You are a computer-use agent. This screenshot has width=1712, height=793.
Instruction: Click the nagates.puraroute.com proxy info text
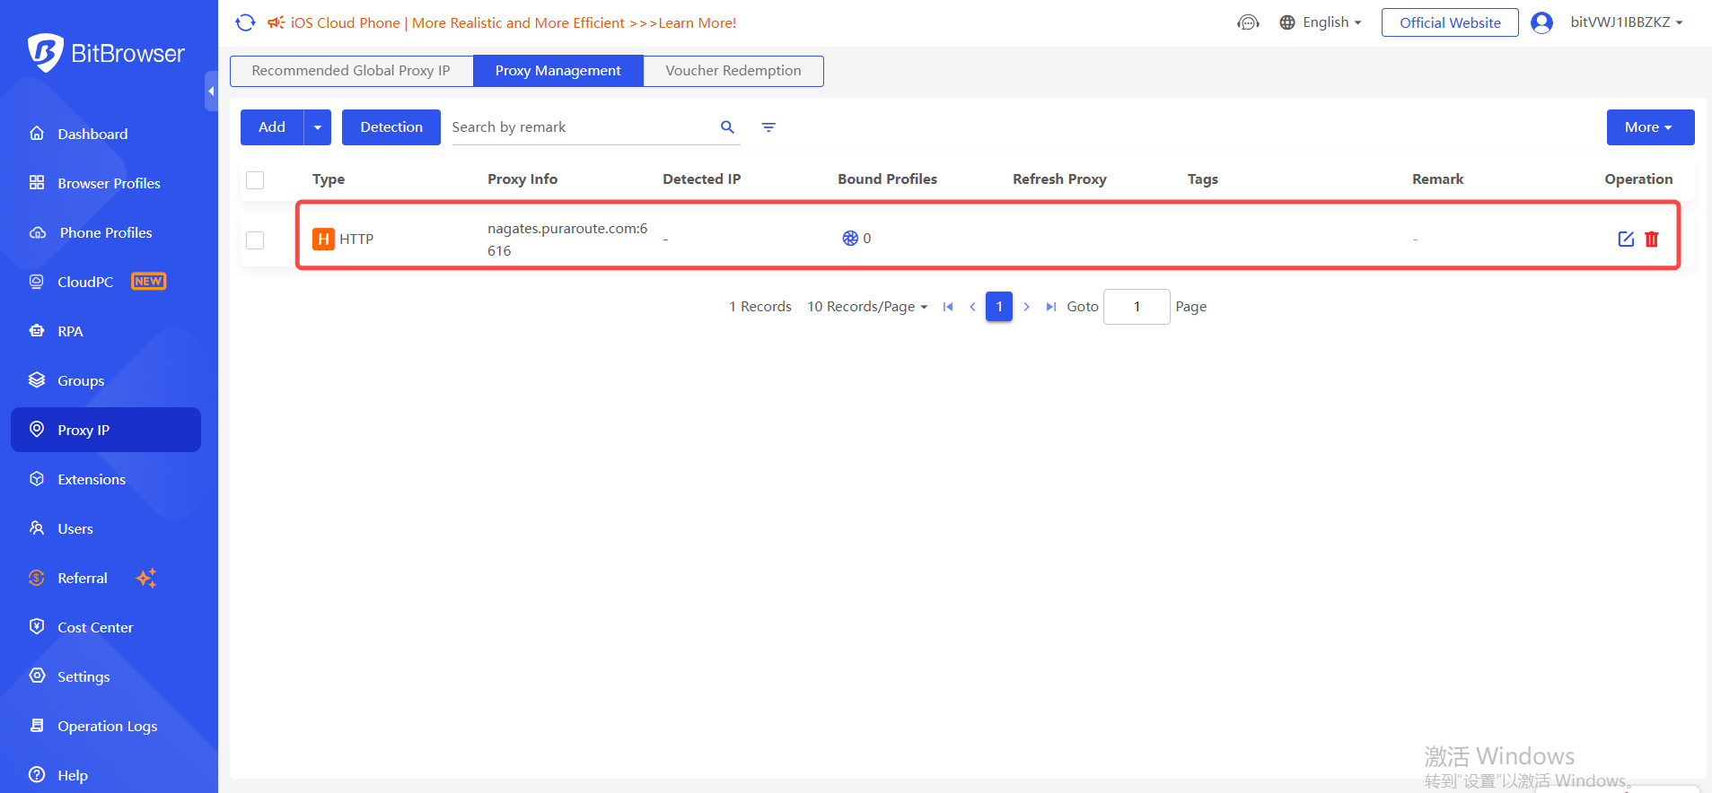coord(567,240)
